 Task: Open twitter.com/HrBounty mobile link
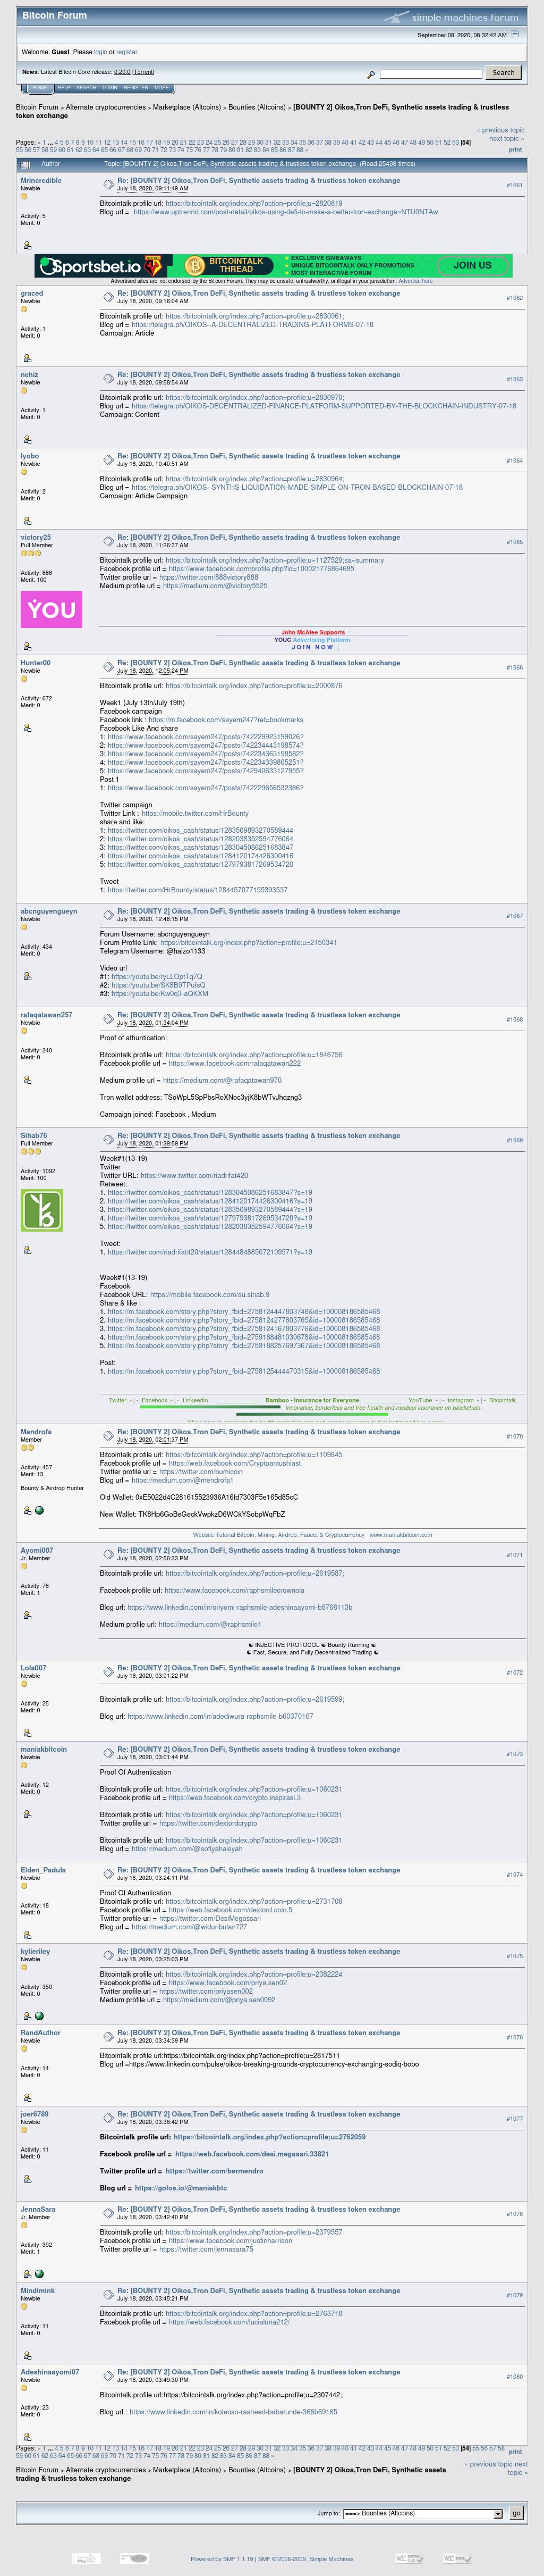coord(194,813)
